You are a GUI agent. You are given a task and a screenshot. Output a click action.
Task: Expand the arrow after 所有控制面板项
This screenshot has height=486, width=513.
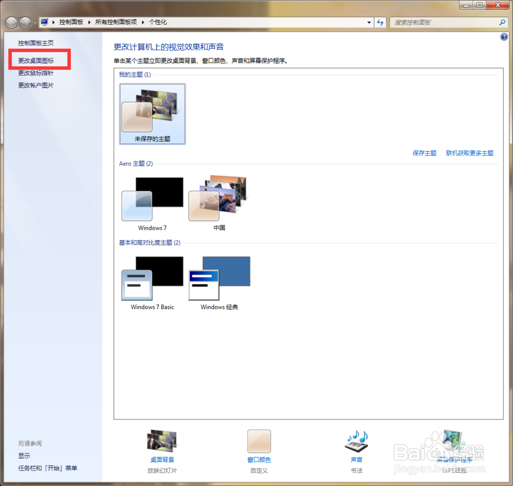tap(143, 22)
